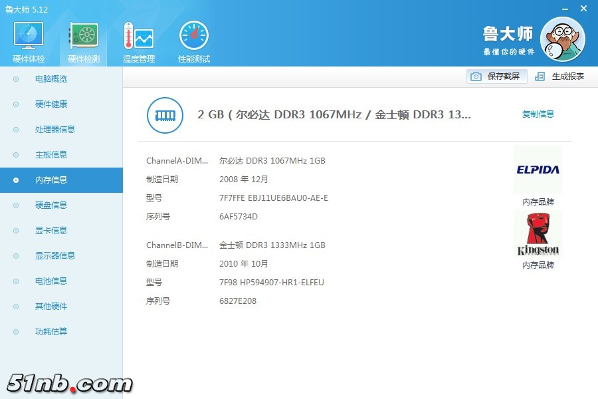View 显卡信息 in the sidebar
The width and height of the screenshot is (598, 399).
click(51, 231)
